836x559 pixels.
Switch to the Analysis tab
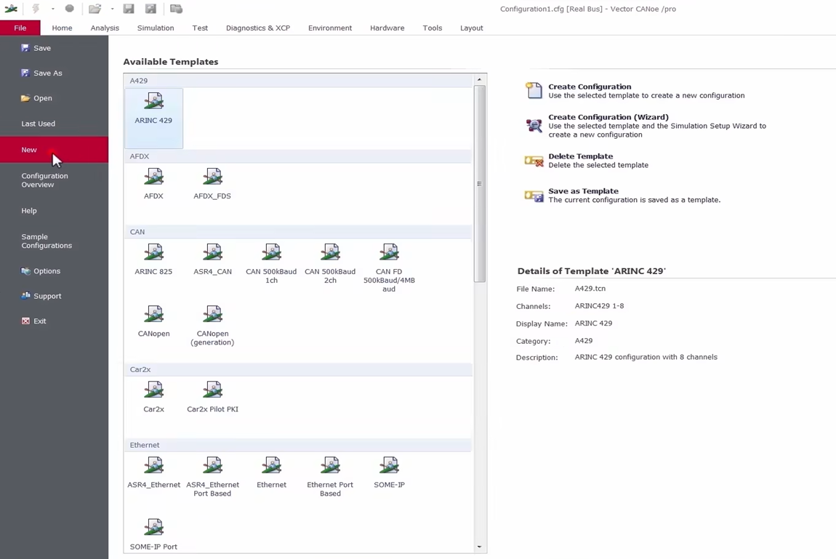pos(105,28)
